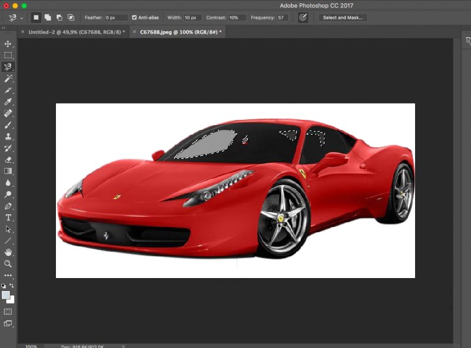Image resolution: width=471 pixels, height=348 pixels.
Task: Pick the Horizontal Type tool
Action: tap(8, 217)
